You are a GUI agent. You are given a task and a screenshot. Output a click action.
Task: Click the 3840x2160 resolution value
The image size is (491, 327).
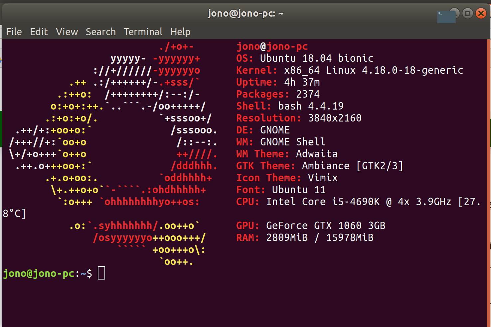334,118
